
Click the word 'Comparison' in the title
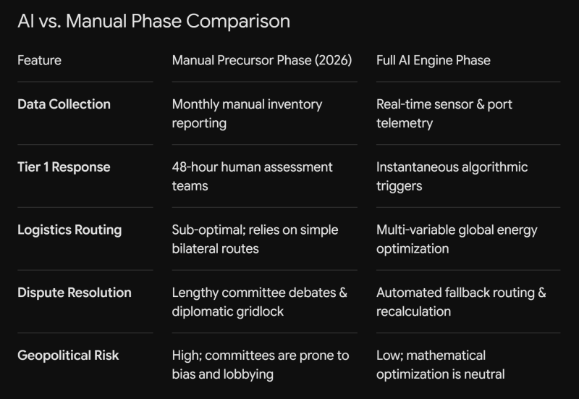[238, 22]
